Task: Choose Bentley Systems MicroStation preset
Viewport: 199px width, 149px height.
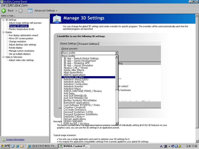Action: click(88, 101)
